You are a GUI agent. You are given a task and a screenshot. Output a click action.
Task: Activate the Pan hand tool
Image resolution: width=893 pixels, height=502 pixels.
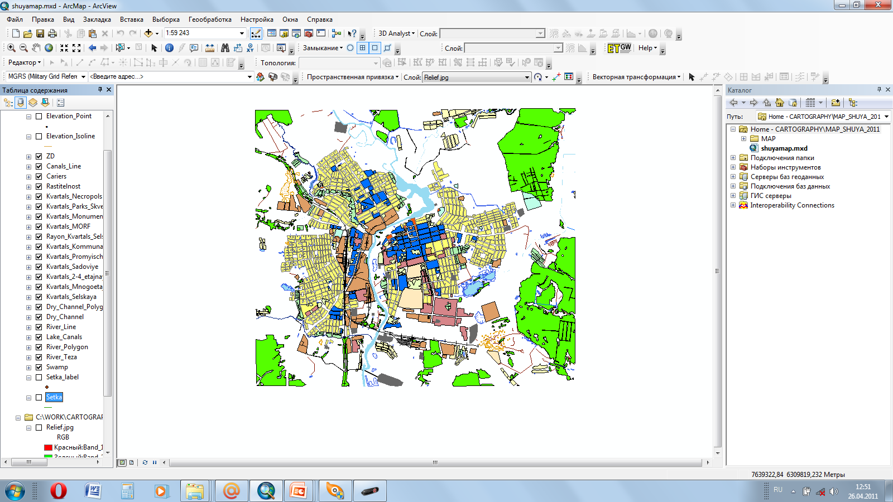coord(36,48)
